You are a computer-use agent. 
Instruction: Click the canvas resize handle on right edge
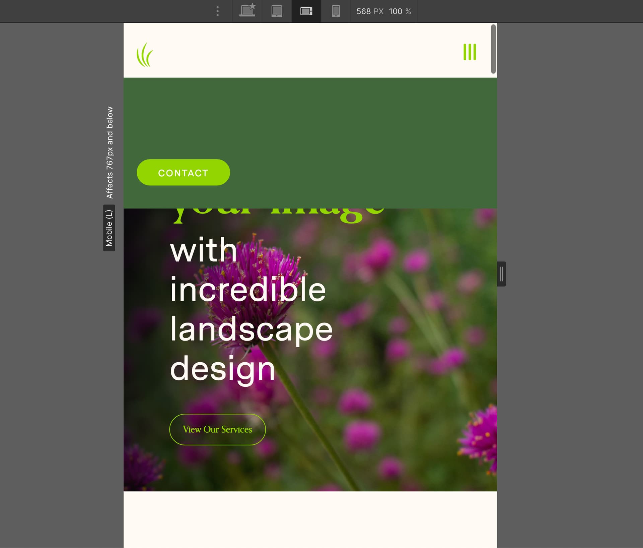[501, 274]
